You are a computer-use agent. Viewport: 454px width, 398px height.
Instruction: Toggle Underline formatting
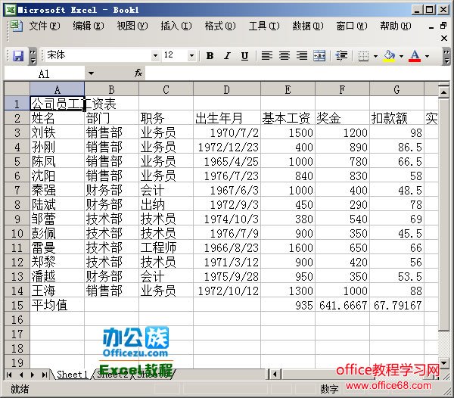[244, 55]
